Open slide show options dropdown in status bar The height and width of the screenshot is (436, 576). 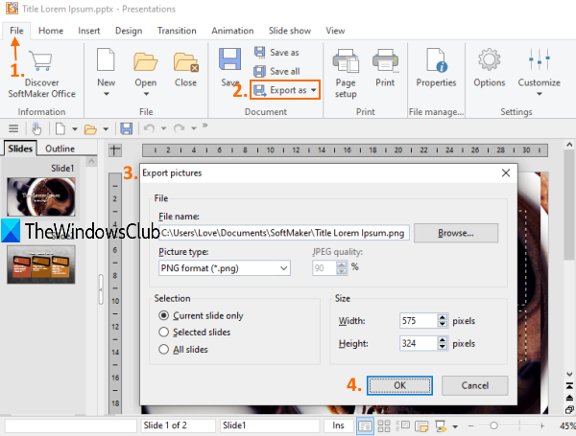pos(455,426)
